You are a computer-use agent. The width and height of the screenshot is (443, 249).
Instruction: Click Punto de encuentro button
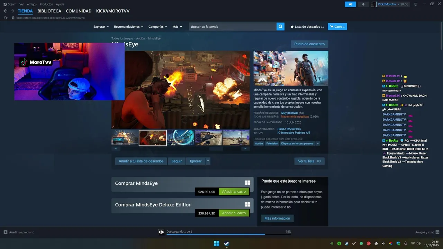click(309, 44)
